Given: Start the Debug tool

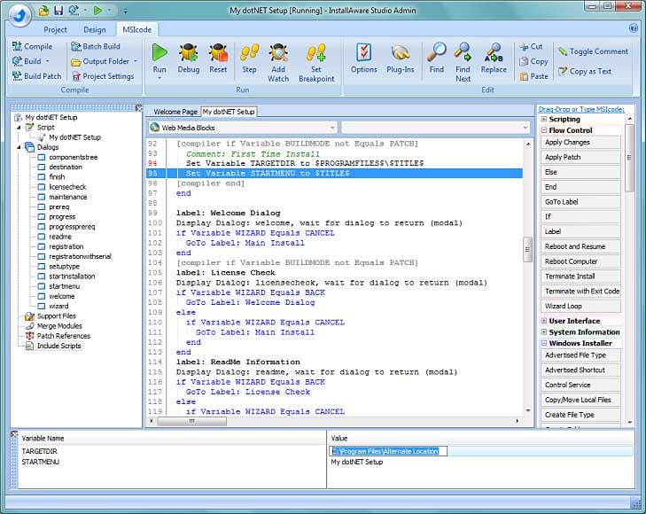Looking at the screenshot, I should 189,53.
